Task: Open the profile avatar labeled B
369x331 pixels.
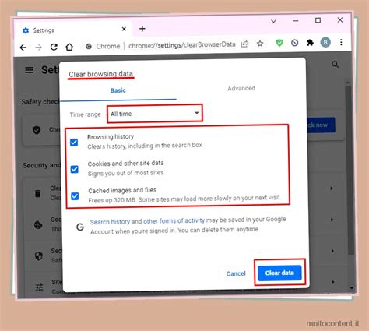Action: click(325, 42)
